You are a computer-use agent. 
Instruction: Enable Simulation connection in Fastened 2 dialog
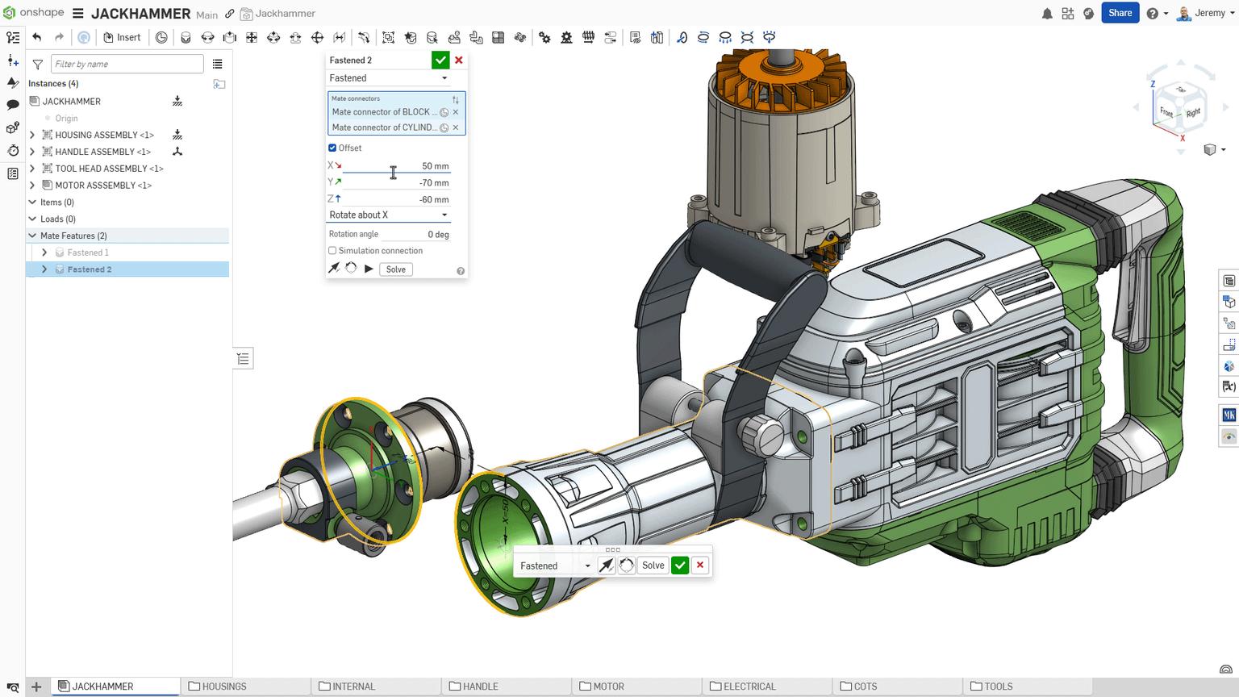coord(332,251)
